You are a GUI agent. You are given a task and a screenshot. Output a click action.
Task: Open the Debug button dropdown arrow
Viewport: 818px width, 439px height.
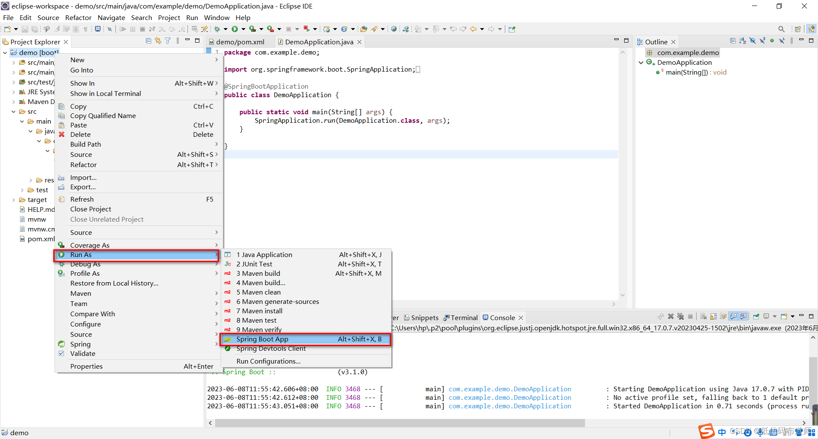tap(225, 29)
